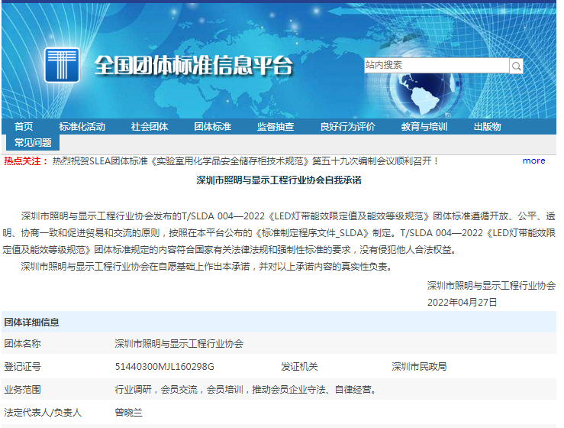Open the 团体标准 menu item
Viewport: 564px width, 428px height.
click(213, 126)
